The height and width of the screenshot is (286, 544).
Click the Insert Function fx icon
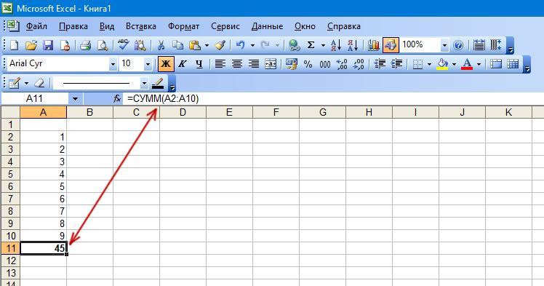[x=117, y=99]
